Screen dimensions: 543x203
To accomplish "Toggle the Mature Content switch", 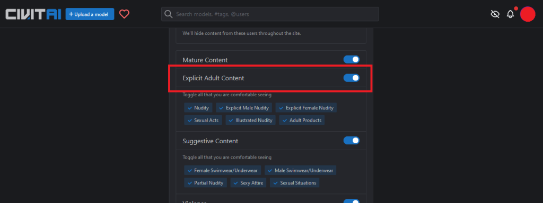I will point(352,60).
